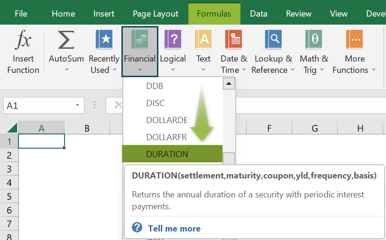This screenshot has height=240, width=386.
Task: Click the formula bar Cancel X button
Action: click(119, 105)
